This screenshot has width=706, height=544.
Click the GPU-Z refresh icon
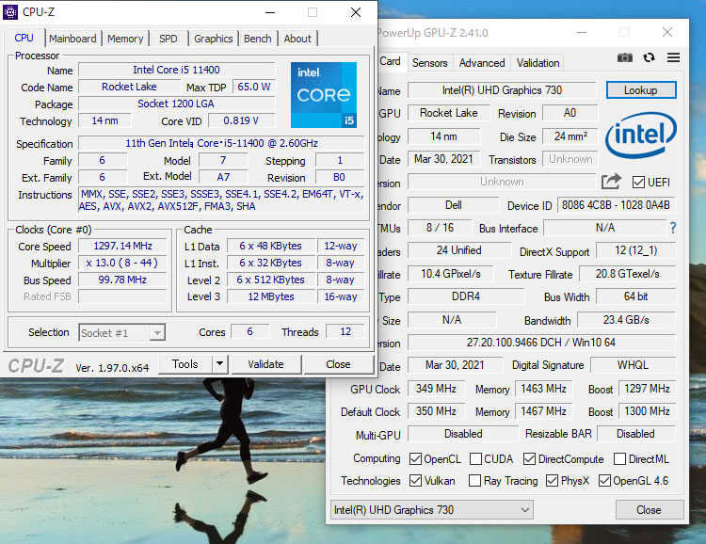click(649, 57)
